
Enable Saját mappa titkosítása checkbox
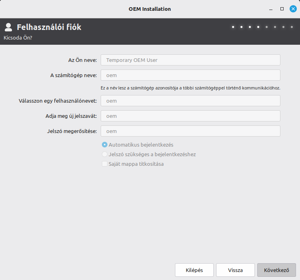click(x=105, y=164)
